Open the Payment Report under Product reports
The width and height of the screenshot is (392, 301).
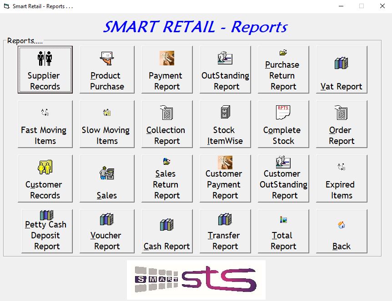point(167,69)
